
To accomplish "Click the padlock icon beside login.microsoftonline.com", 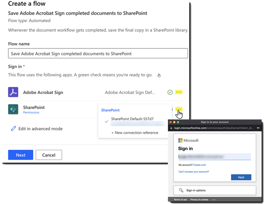I will click(171, 128).
